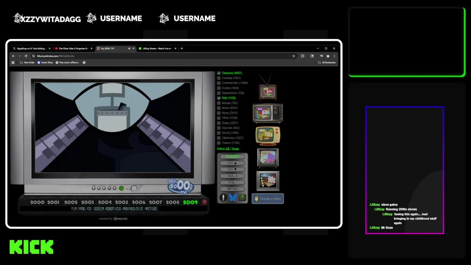The height and width of the screenshot is (265, 471).
Task: Enable the Music category checkbox
Action: (219, 108)
